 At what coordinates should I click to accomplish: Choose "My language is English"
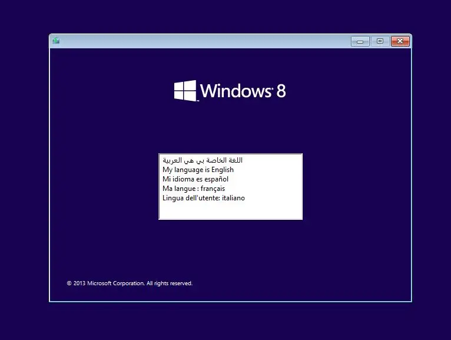[198, 170]
